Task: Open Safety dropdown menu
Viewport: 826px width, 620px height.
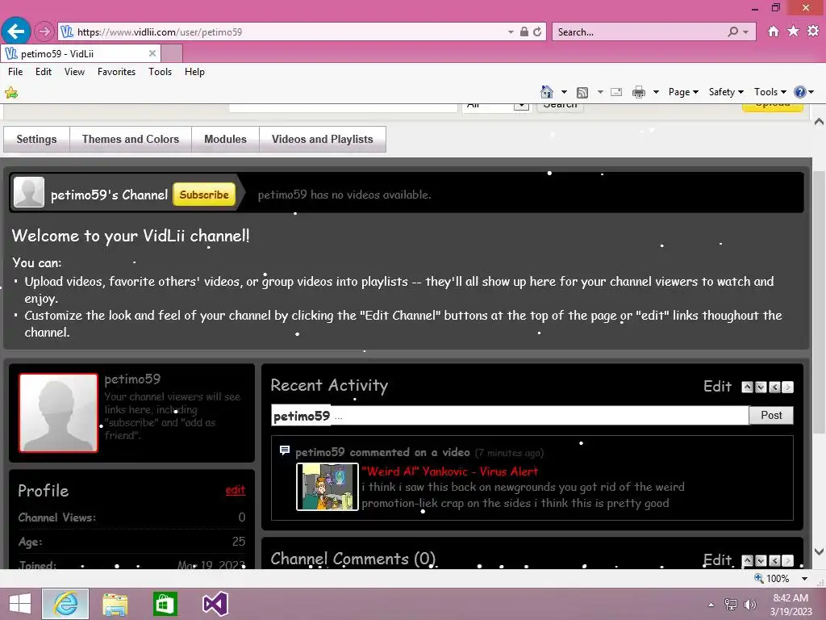Action: [726, 92]
